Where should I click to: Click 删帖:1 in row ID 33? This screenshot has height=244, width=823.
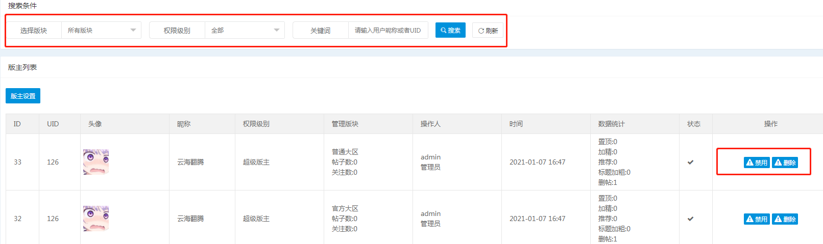(608, 182)
